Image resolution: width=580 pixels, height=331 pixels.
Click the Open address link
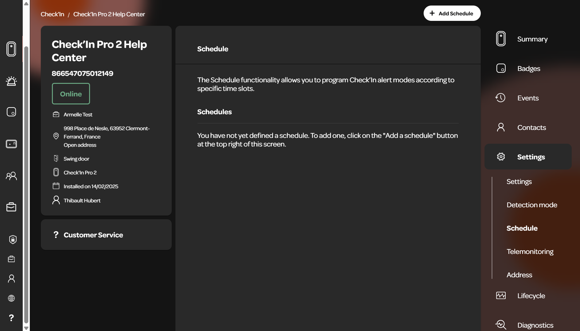(80, 145)
